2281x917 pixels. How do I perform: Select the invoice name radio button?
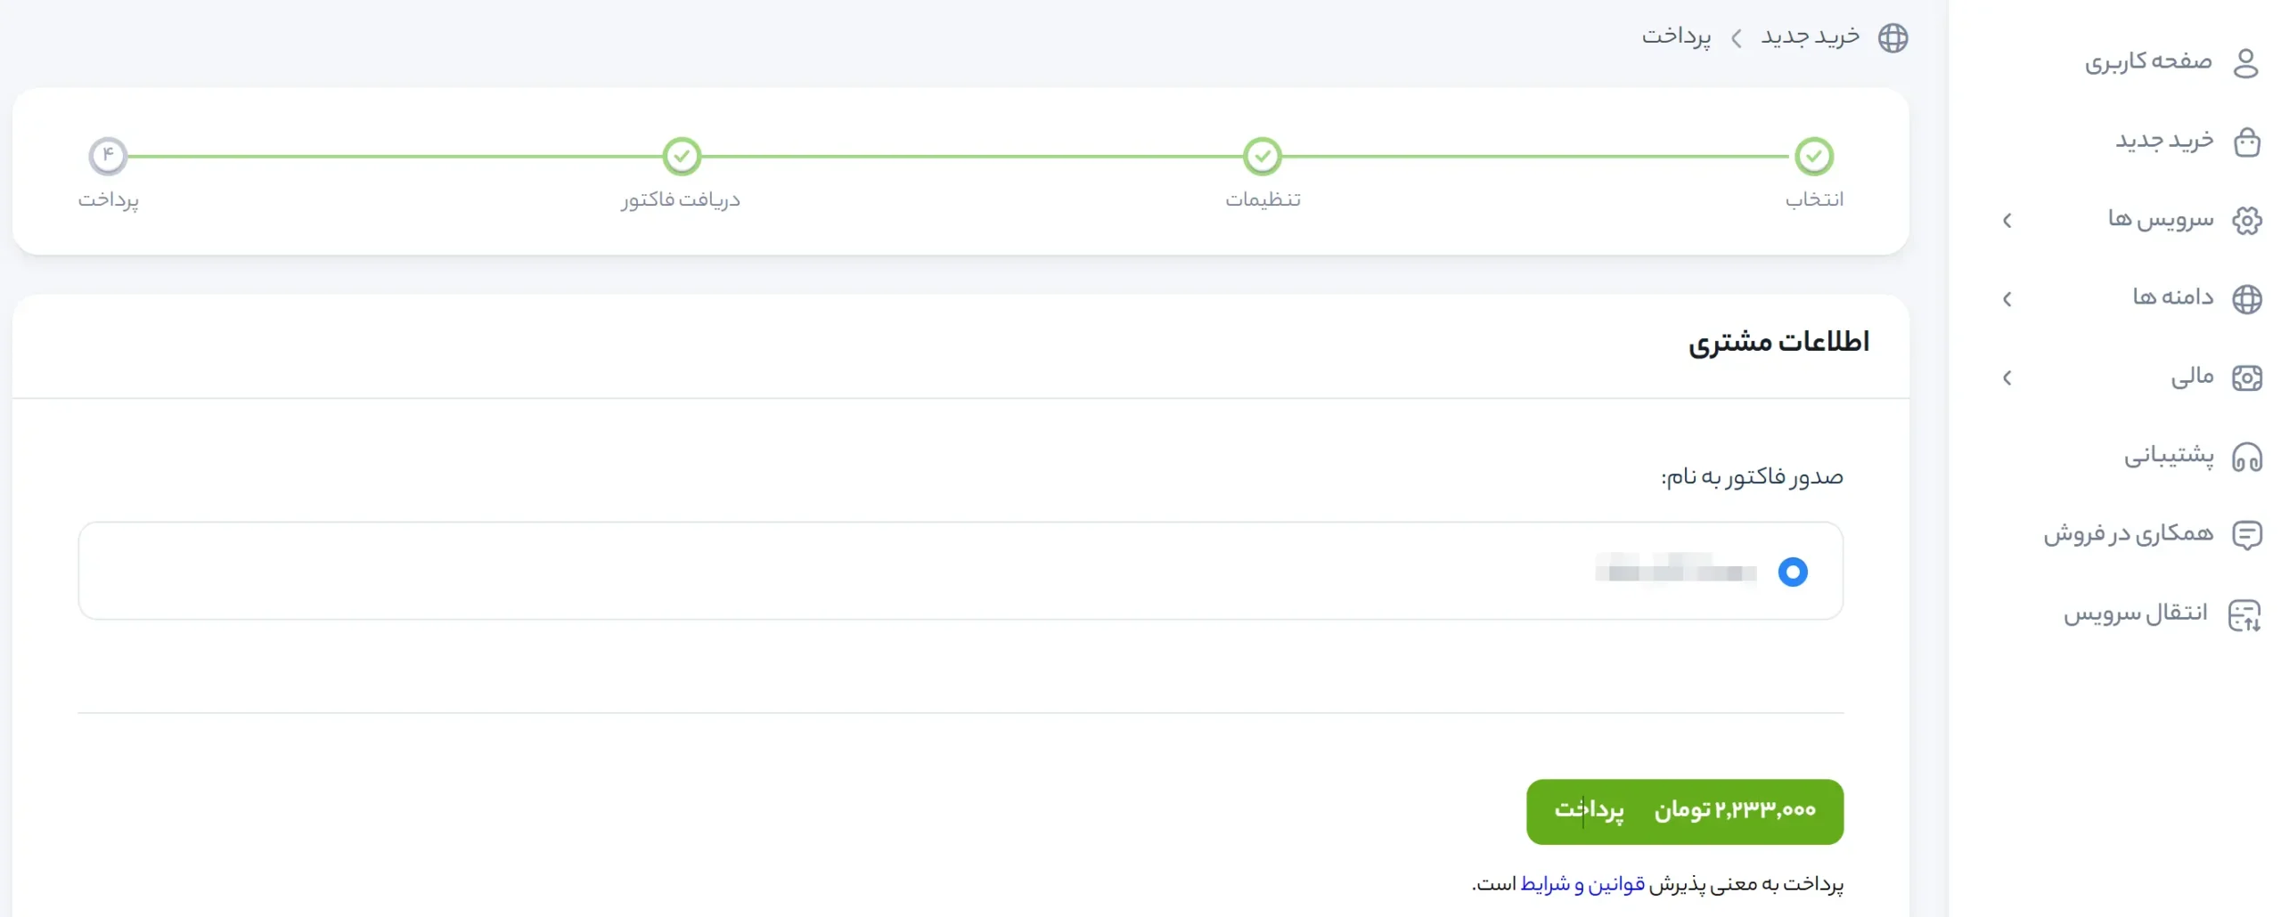point(1792,572)
